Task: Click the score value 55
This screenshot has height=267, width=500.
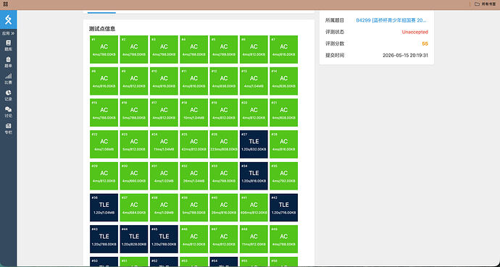Action: pyautogui.click(x=425, y=43)
